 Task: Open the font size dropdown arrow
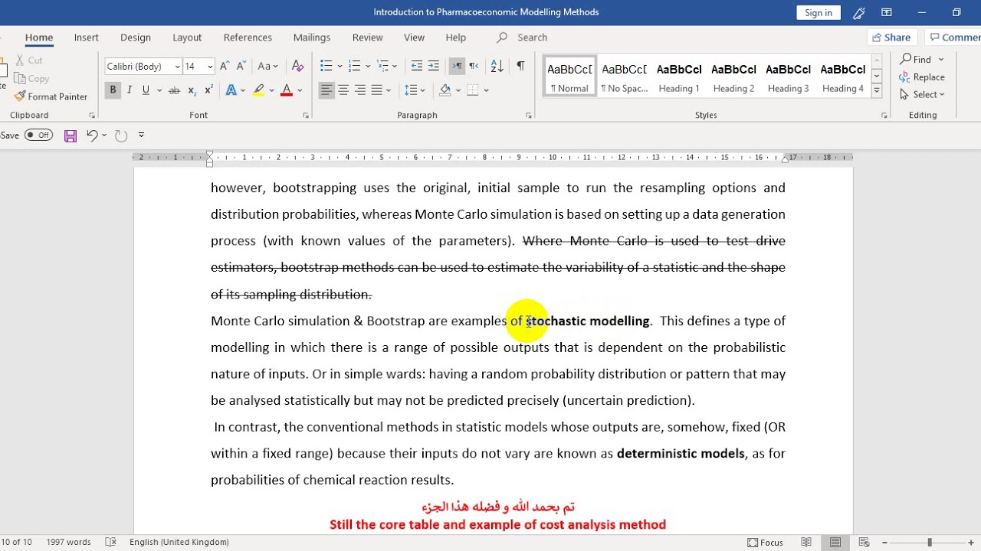pyautogui.click(x=210, y=67)
